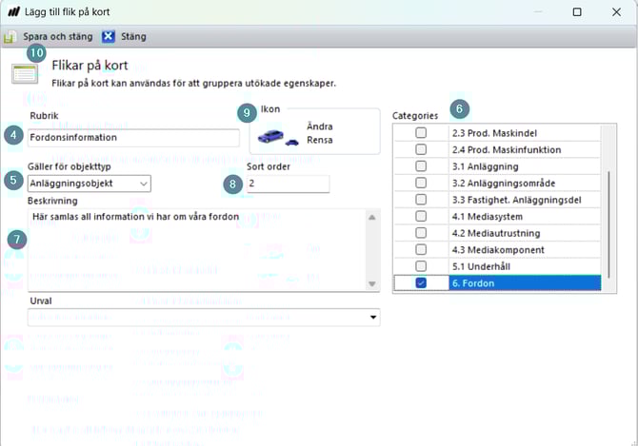Click the app logo in title bar

pyautogui.click(x=12, y=11)
